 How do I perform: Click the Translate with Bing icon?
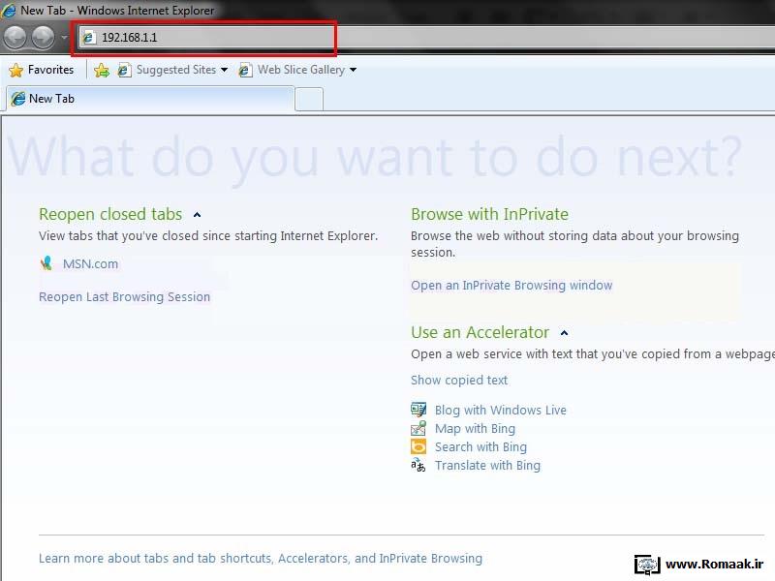point(418,465)
